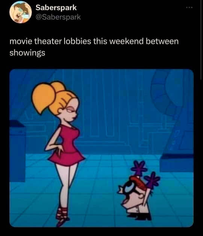Open the attached cartoon image
This screenshot has width=203, height=236.
101,148
